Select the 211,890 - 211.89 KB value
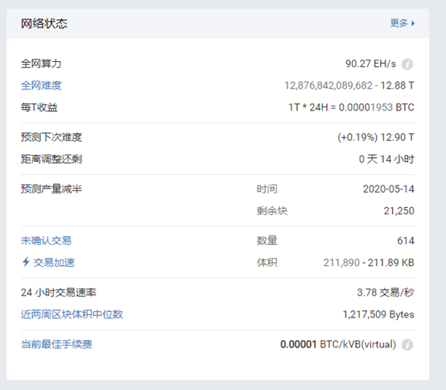Image resolution: width=446 pixels, height=390 pixels. (369, 263)
